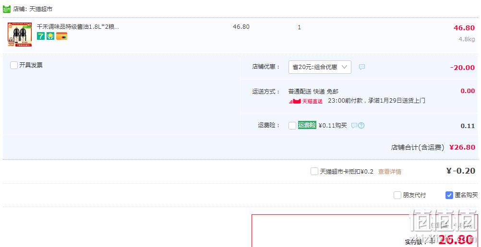Click the 普通配送 快递 免邮 shipping text

(313, 91)
